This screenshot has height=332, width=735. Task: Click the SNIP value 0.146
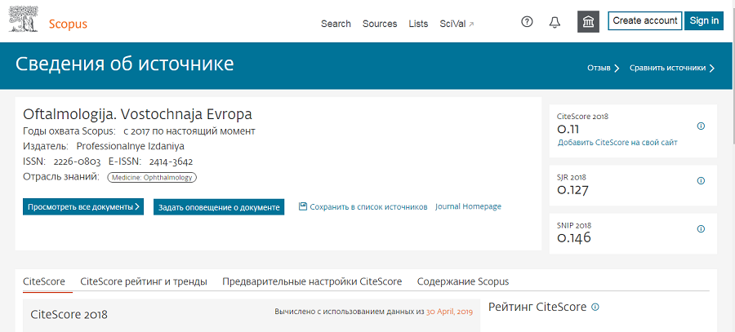point(574,238)
